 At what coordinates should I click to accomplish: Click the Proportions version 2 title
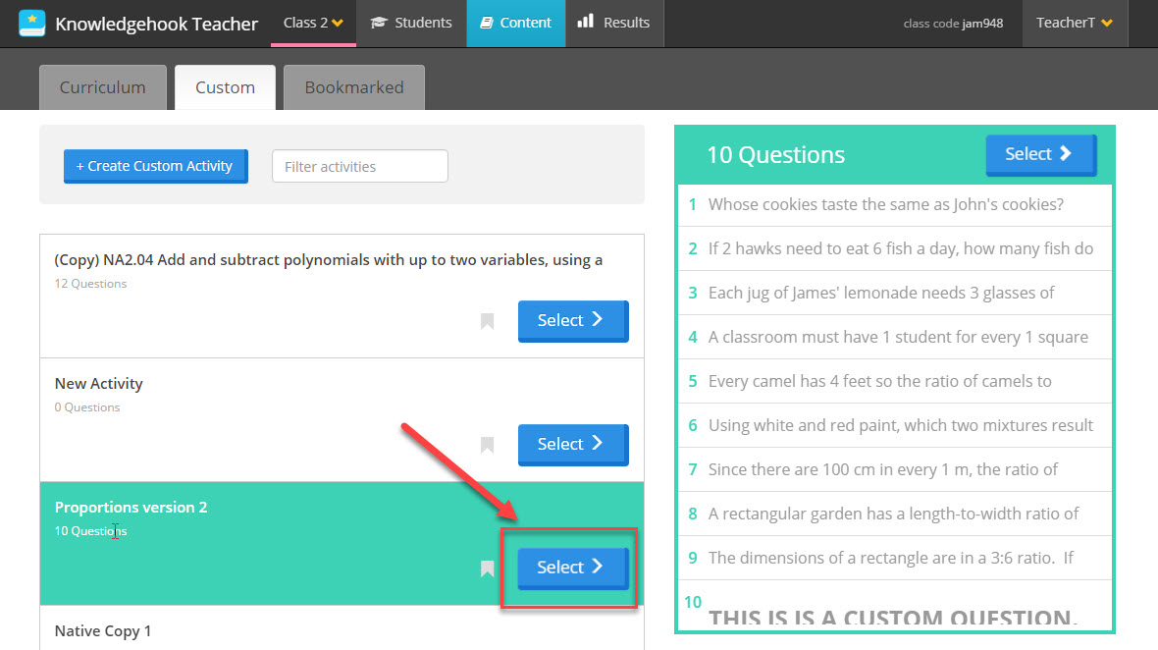131,508
